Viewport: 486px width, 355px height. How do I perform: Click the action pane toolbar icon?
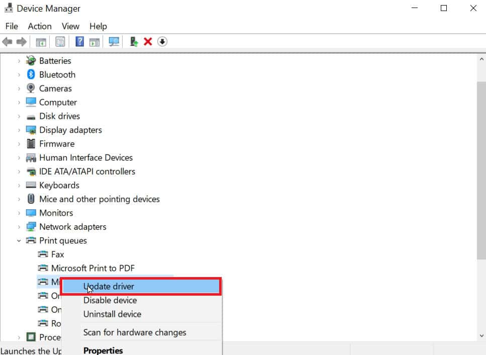(94, 42)
